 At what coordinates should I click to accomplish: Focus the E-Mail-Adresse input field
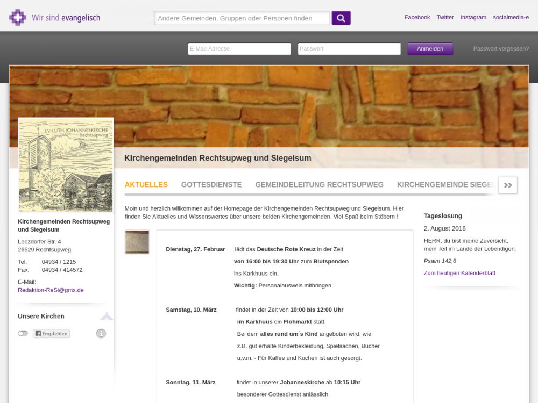[239, 49]
